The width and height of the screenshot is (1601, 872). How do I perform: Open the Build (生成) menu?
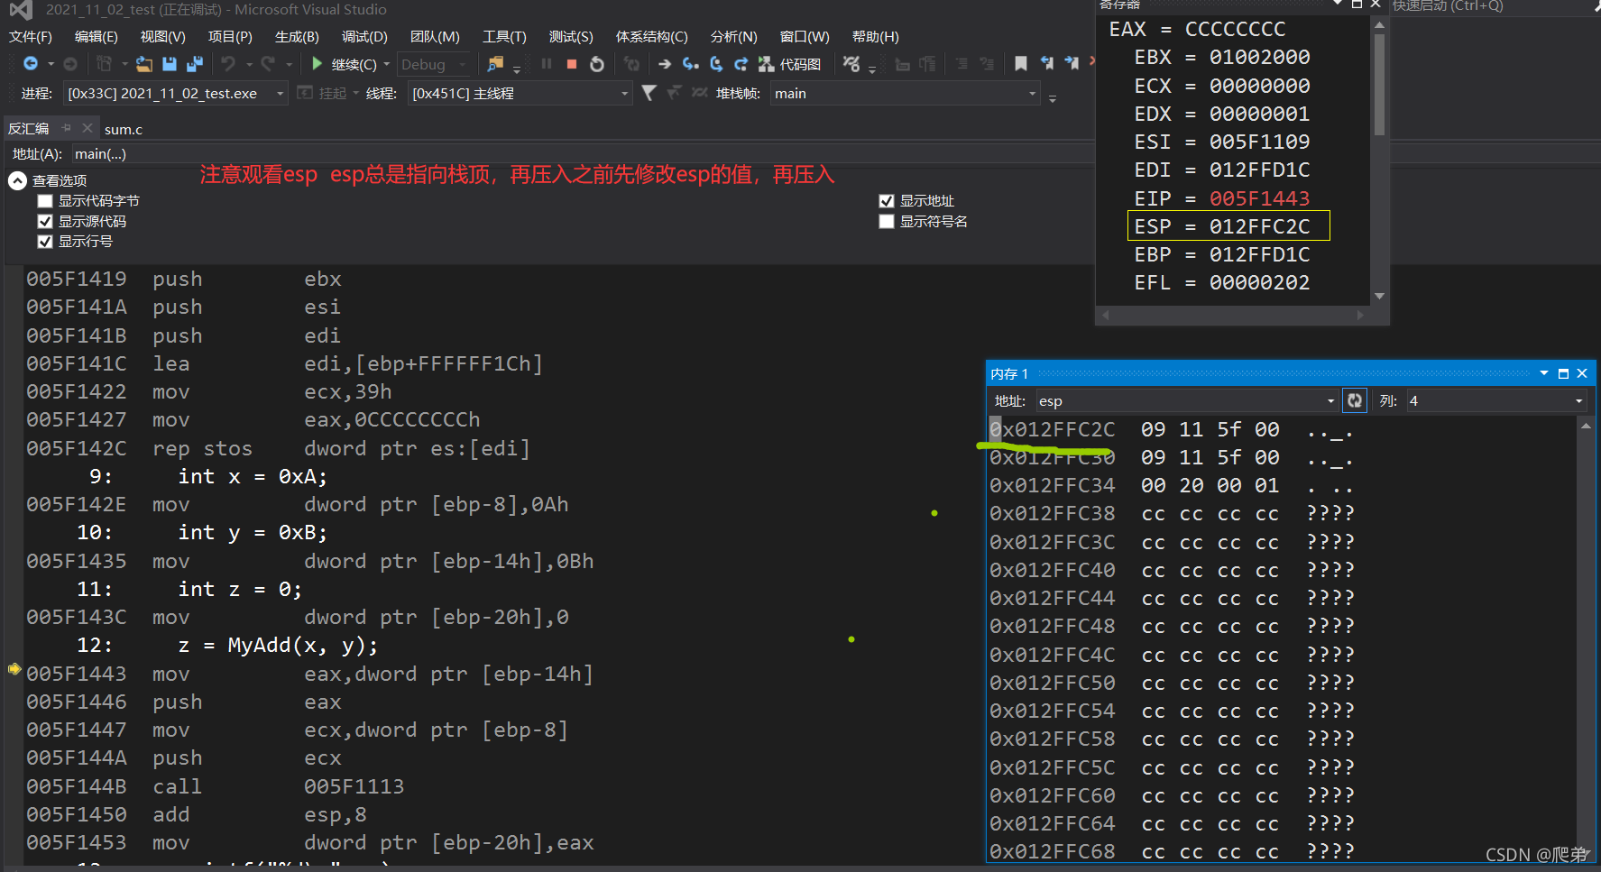pos(297,37)
